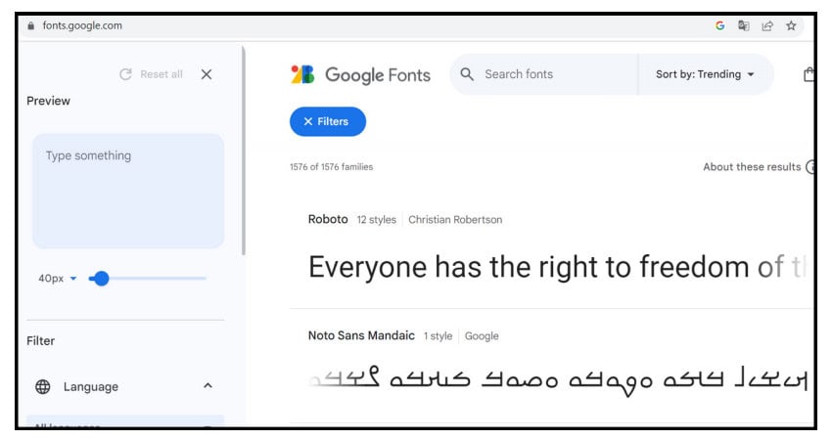
Task: Click the Google Fonts logo
Action: tap(360, 74)
